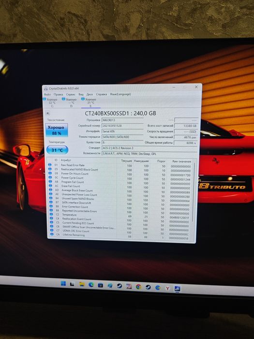Click the total host writes value 13380 GB

186,125
